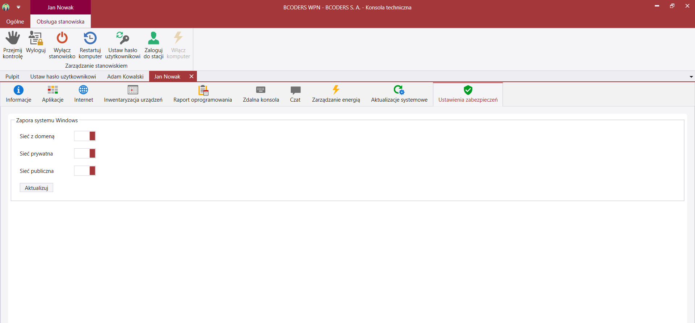Viewport: 695px width, 323px height.
Task: Click the application logo icon in title bar
Action: [6, 7]
